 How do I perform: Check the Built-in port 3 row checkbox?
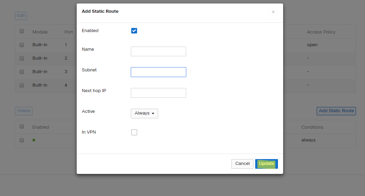[22, 72]
